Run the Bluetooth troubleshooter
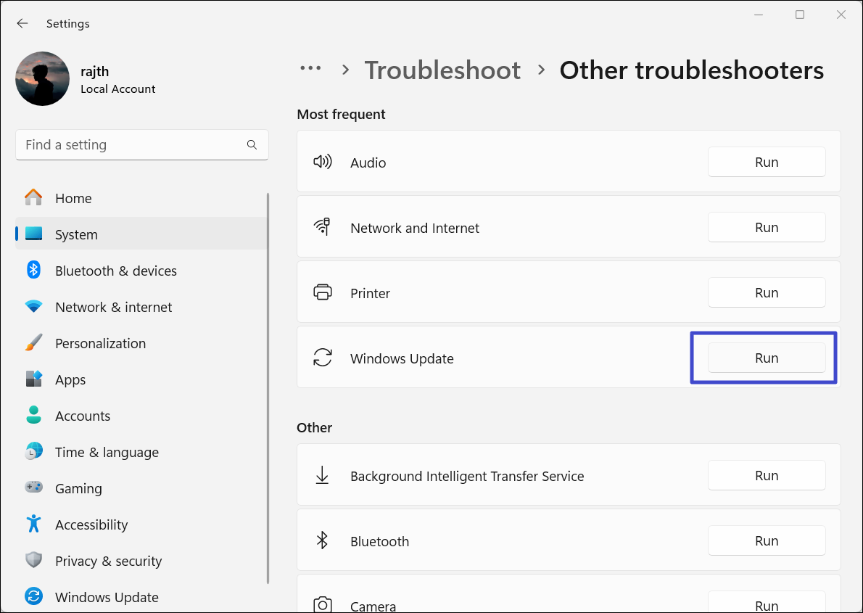This screenshot has height=613, width=863. click(x=767, y=541)
